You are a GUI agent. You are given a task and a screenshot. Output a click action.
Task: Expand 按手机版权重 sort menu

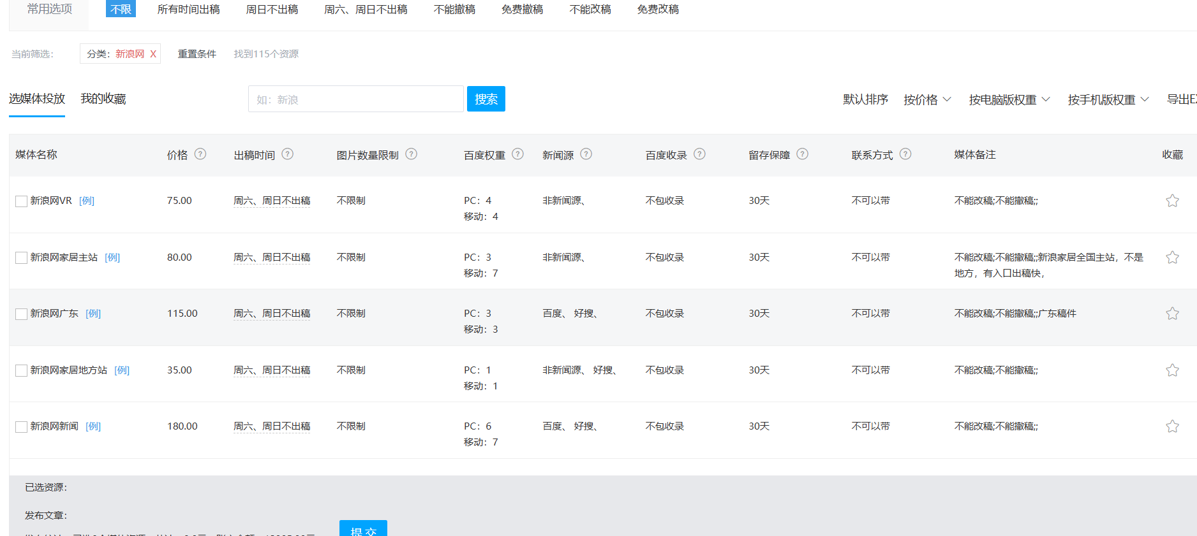click(1108, 99)
